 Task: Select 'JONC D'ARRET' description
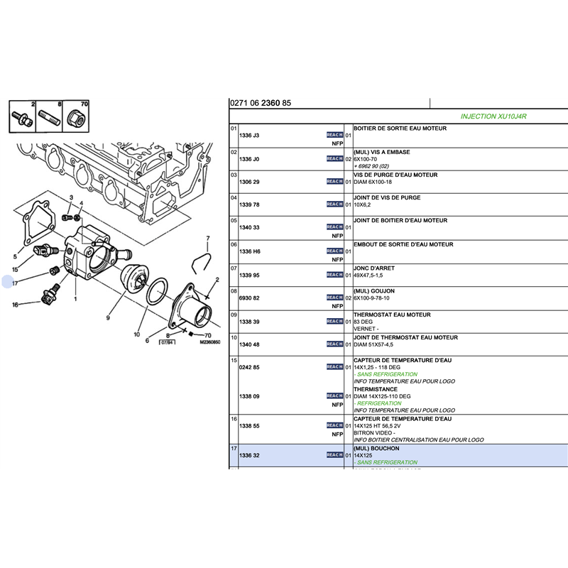click(x=374, y=268)
